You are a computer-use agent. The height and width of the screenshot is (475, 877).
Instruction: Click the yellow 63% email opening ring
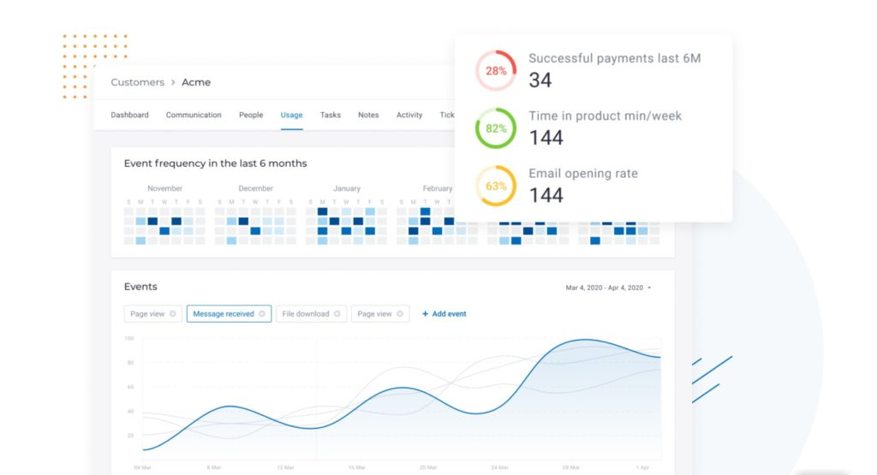pyautogui.click(x=496, y=186)
